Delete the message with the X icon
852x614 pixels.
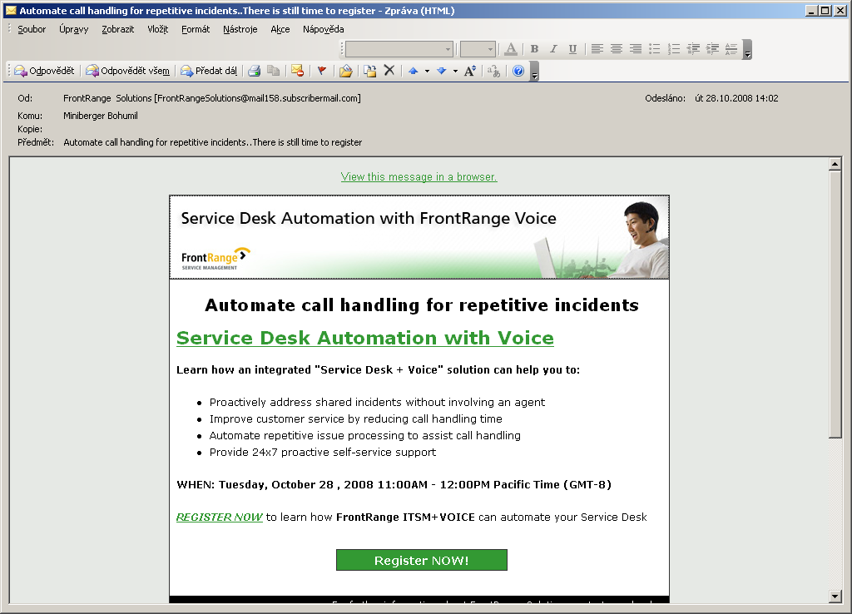coord(389,71)
